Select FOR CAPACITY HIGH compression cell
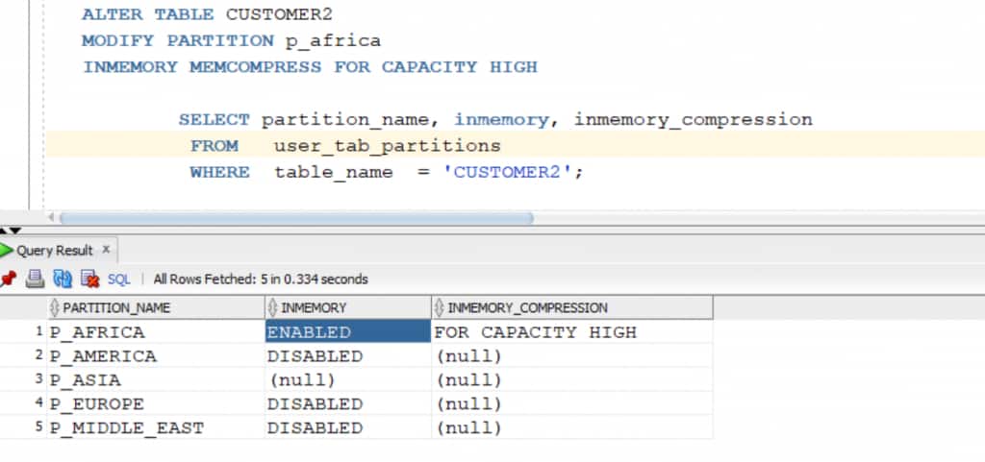The height and width of the screenshot is (462, 985). tap(572, 331)
